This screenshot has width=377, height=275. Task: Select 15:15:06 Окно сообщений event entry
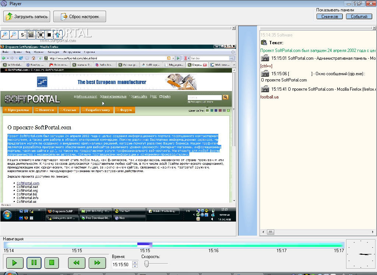pos(318,74)
